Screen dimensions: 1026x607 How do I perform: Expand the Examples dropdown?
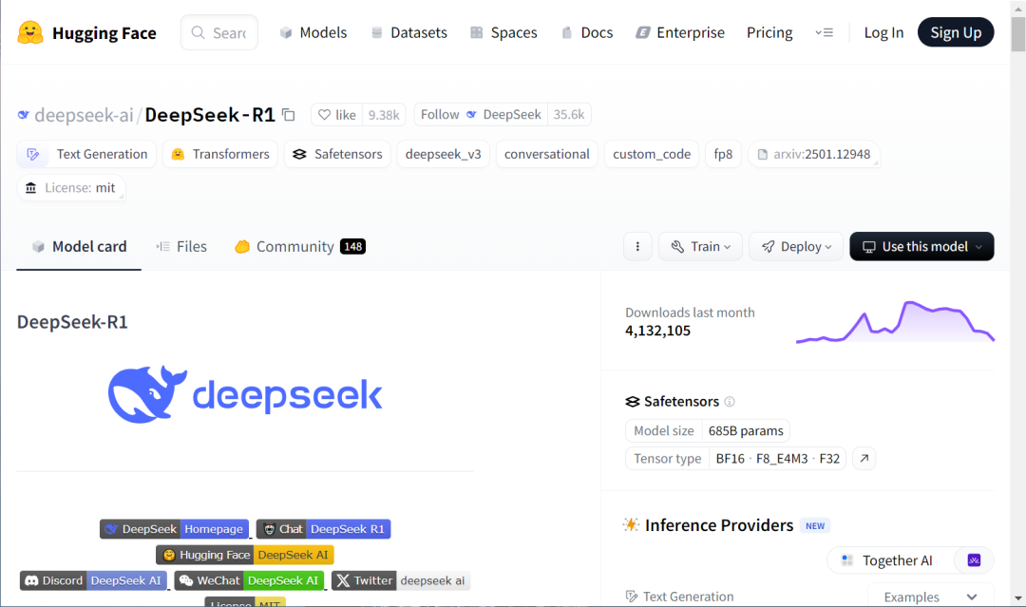coord(930,597)
